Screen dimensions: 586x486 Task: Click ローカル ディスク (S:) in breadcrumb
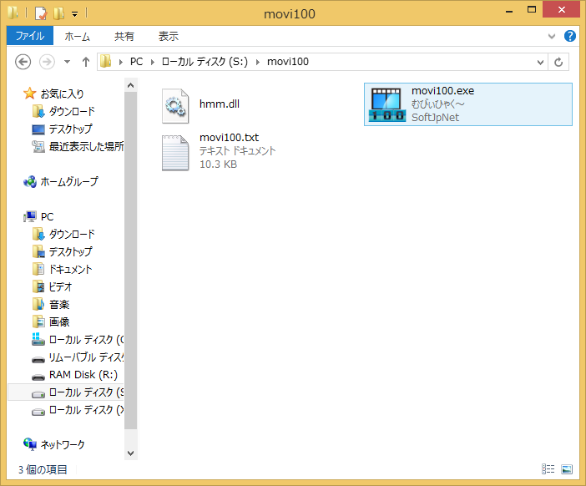205,62
